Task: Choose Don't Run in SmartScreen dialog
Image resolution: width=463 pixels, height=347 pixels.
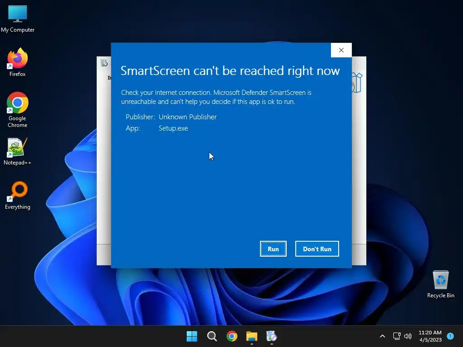Action: coord(317,249)
